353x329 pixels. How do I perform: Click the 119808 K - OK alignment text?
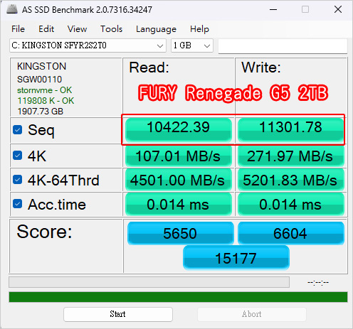(x=46, y=101)
